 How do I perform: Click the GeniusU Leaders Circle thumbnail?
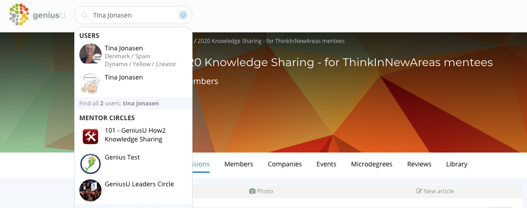pos(90,190)
